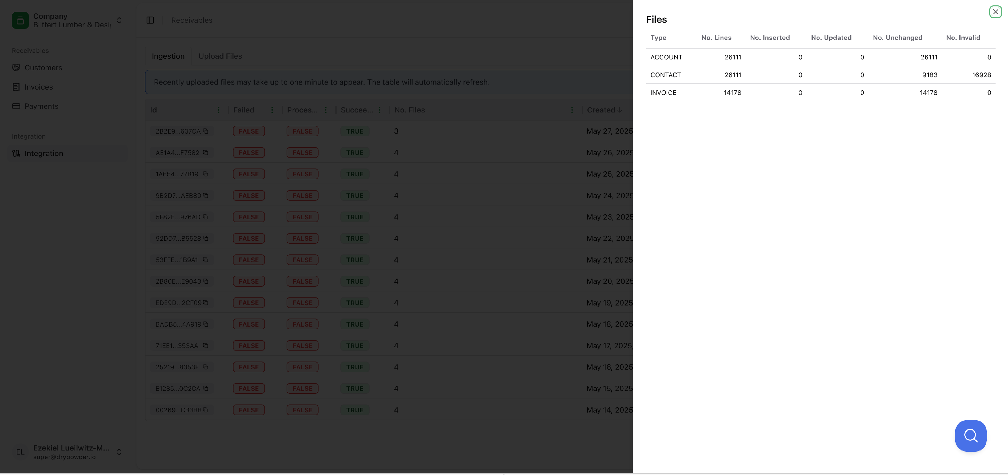Click the No. Invalid header
Screen dimensions: 1008x475
[963, 38]
